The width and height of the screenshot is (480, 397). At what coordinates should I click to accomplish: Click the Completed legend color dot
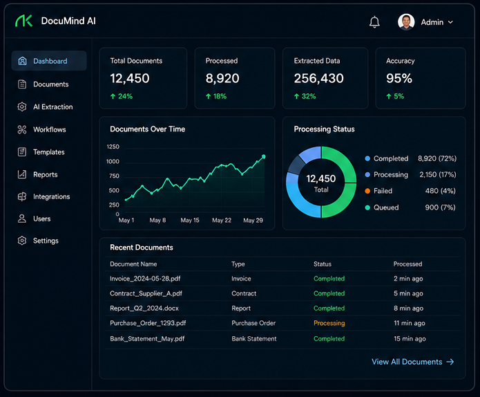(367, 158)
